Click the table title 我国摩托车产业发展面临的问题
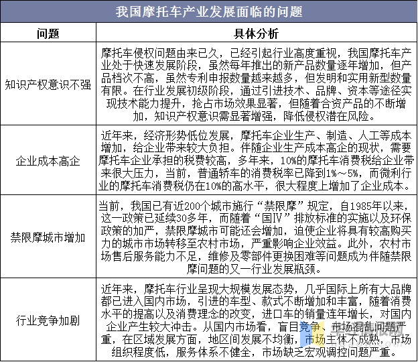This screenshot has height=362, width=418. pos(209,12)
